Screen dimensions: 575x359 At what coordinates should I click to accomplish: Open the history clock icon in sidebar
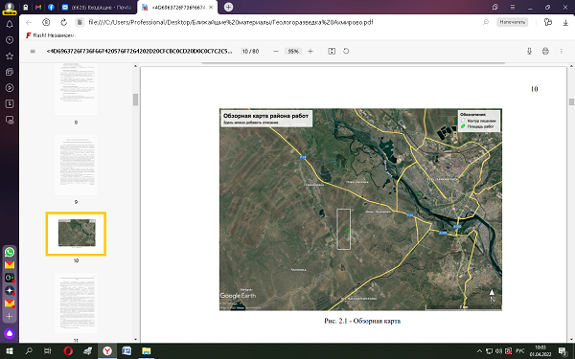point(10,40)
